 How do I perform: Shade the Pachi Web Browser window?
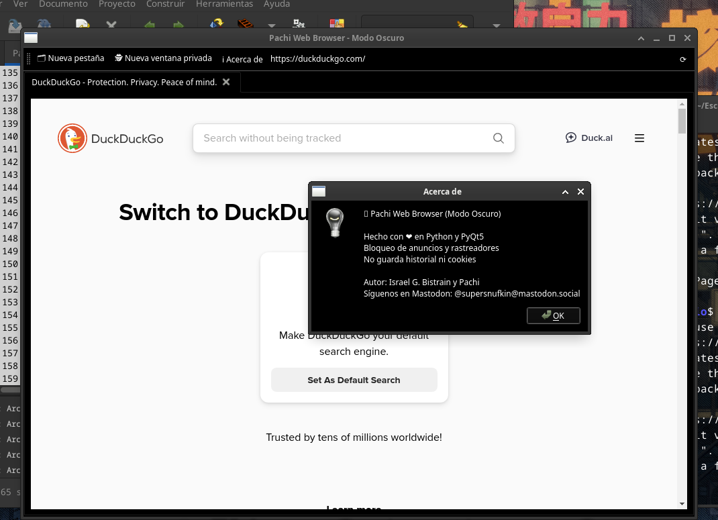click(x=641, y=38)
